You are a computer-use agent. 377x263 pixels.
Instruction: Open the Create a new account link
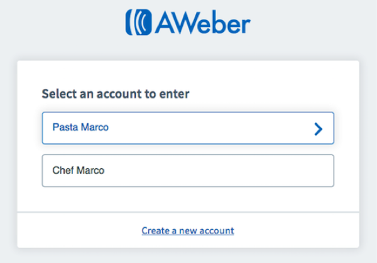[188, 231]
